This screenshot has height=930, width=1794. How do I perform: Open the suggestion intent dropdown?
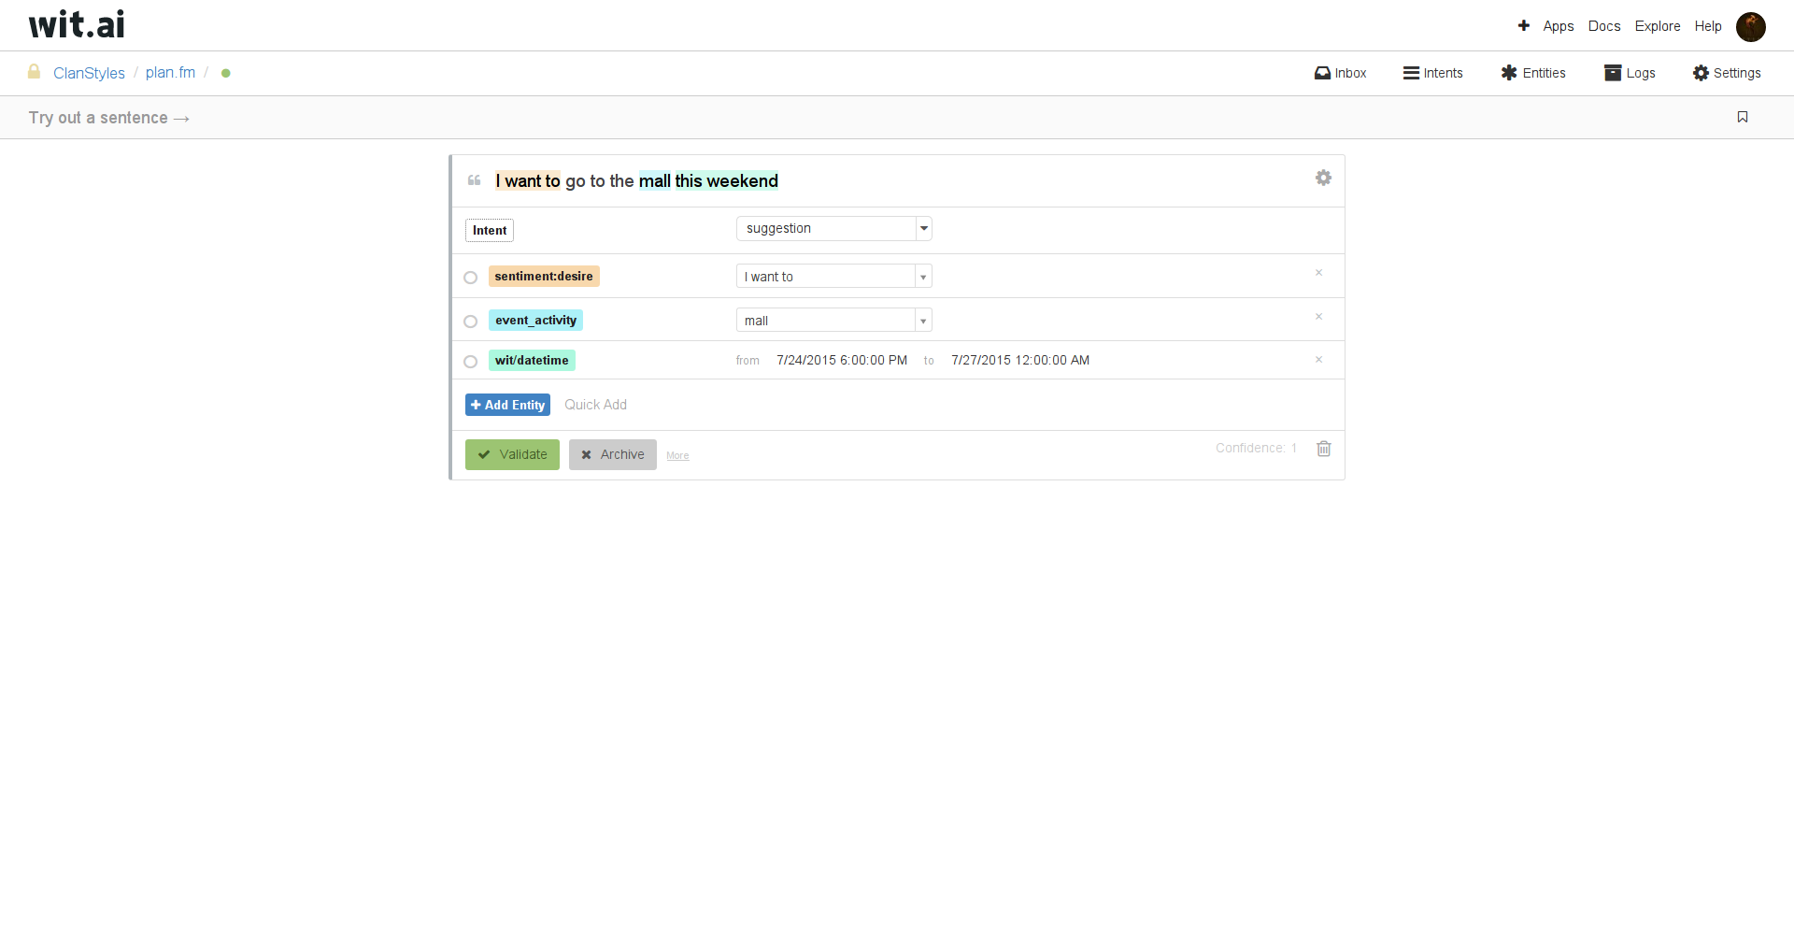(x=834, y=228)
